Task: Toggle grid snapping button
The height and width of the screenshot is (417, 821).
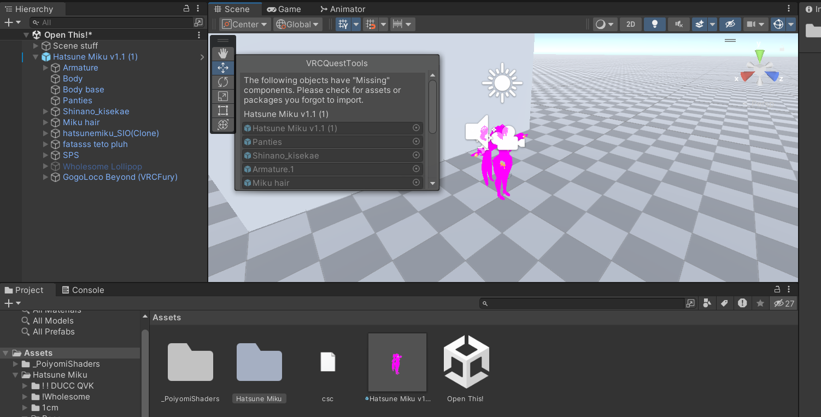Action: tap(371, 24)
